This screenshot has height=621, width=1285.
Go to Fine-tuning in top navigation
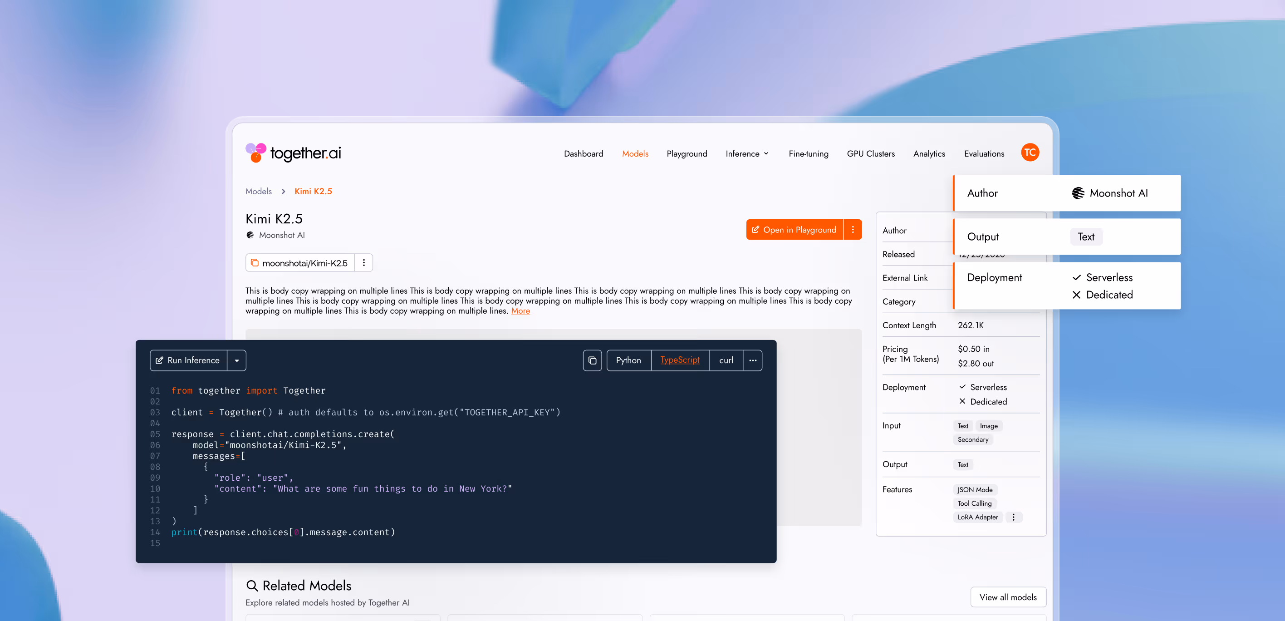[808, 154]
